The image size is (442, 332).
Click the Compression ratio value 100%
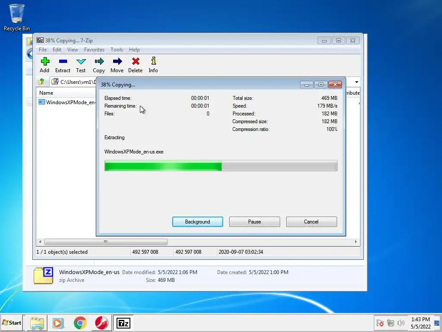332,129
